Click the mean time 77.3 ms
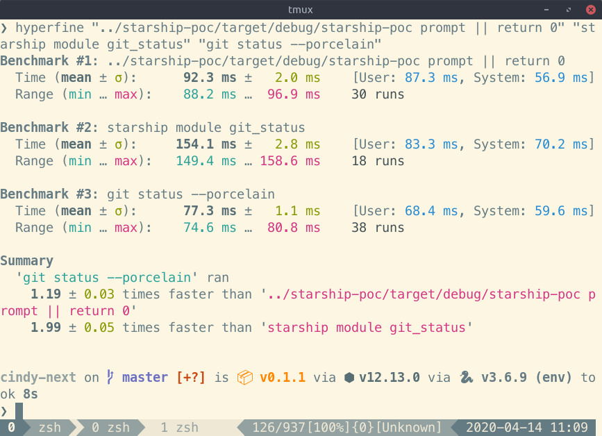Image resolution: width=602 pixels, height=436 pixels. pyautogui.click(x=210, y=211)
